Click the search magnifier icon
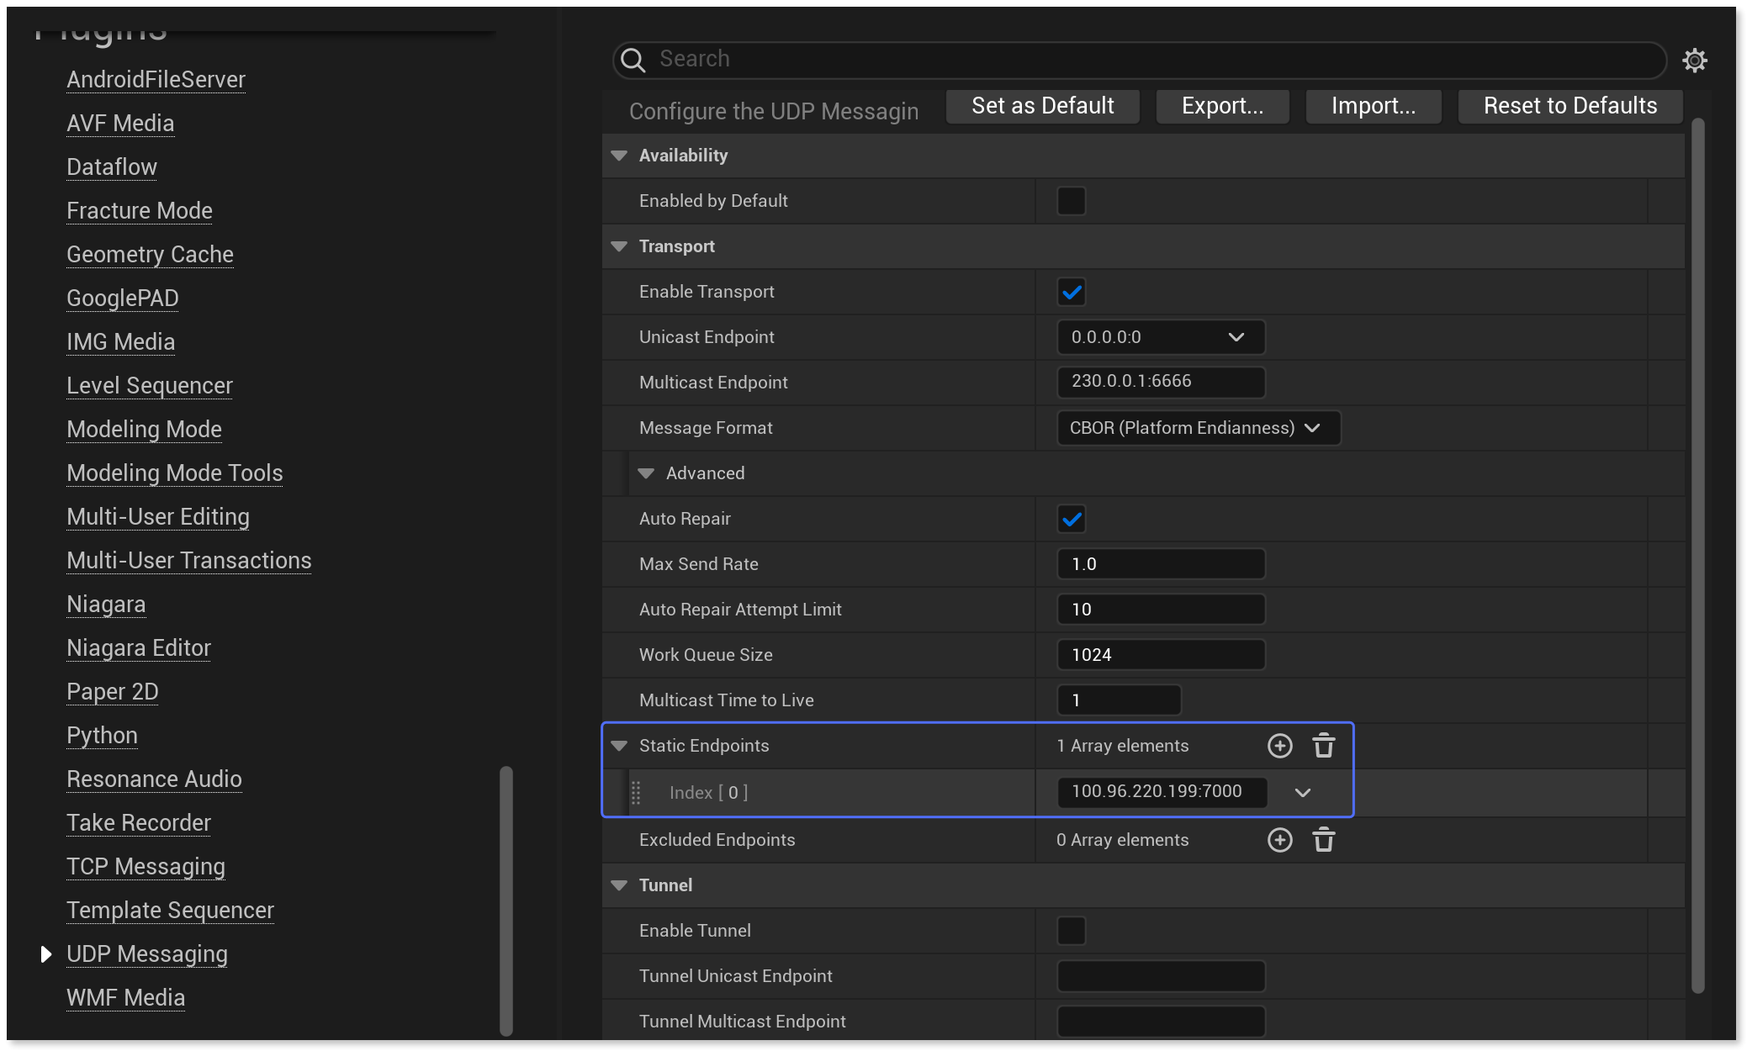Viewport: 1747px width, 1051px height. click(633, 60)
